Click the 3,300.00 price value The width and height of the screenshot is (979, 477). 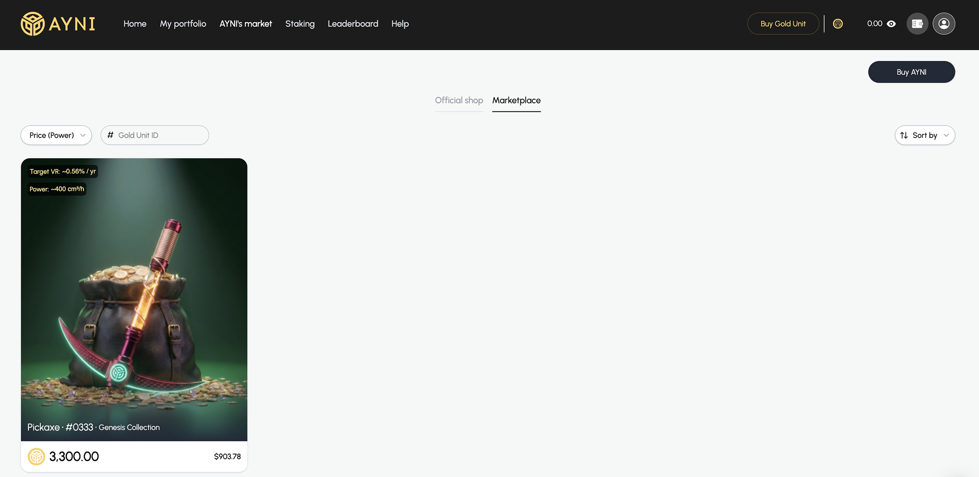(74, 456)
